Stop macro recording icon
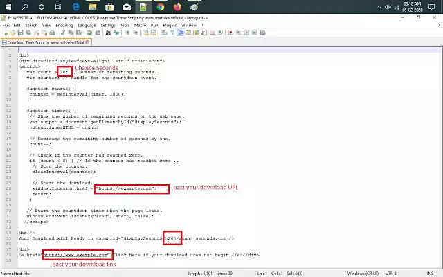Image resolution: width=443 pixels, height=277 pixels. [x=238, y=33]
